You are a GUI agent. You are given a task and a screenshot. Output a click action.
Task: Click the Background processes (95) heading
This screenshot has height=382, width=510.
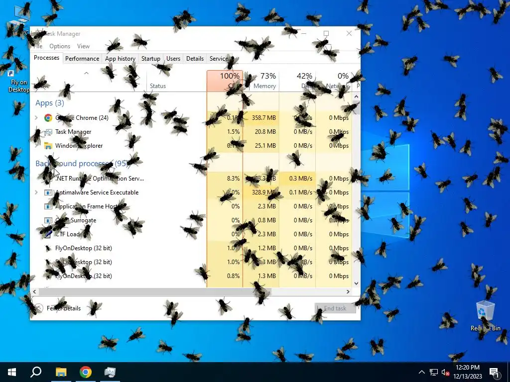click(81, 163)
